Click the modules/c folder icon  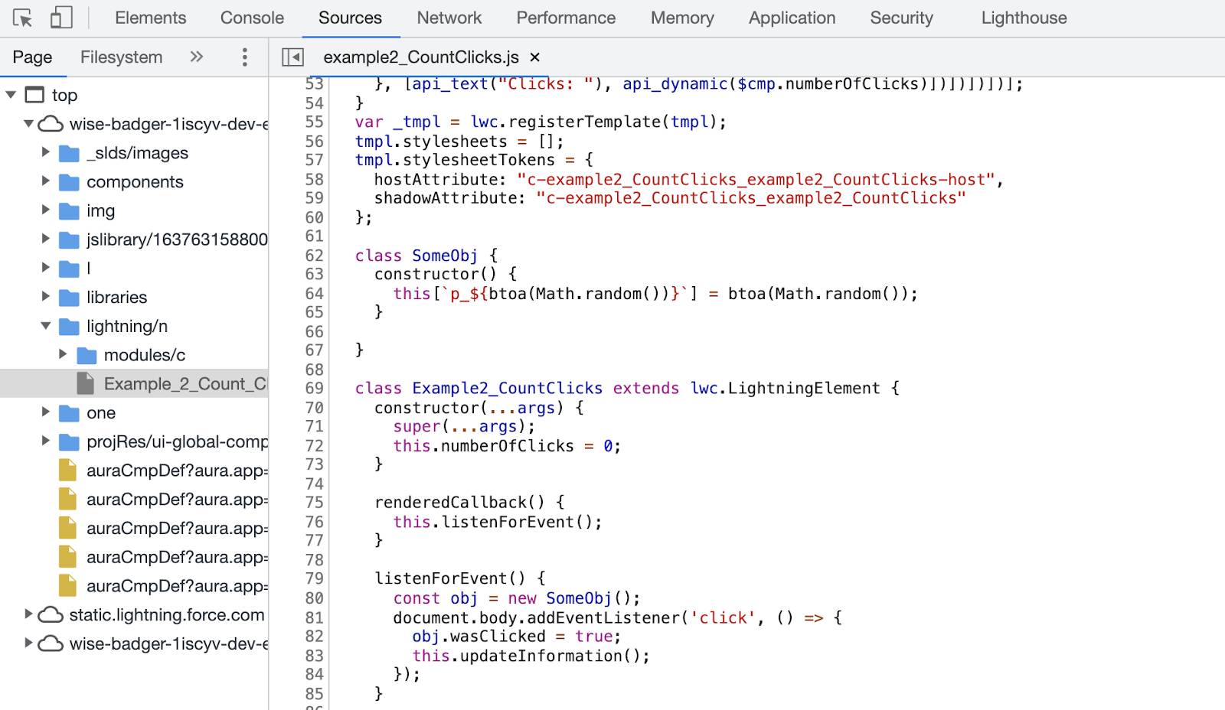pos(87,355)
